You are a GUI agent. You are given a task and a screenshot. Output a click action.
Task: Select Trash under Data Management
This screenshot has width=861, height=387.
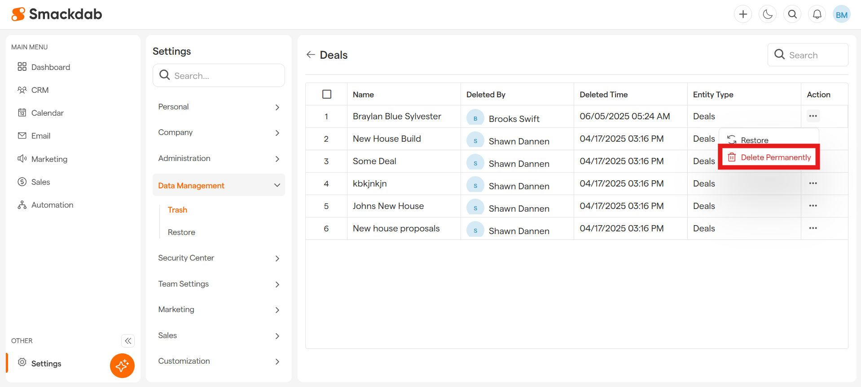(x=177, y=210)
